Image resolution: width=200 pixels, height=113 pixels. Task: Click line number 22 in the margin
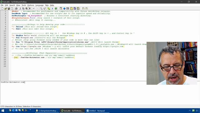pyautogui.click(x=5, y=57)
